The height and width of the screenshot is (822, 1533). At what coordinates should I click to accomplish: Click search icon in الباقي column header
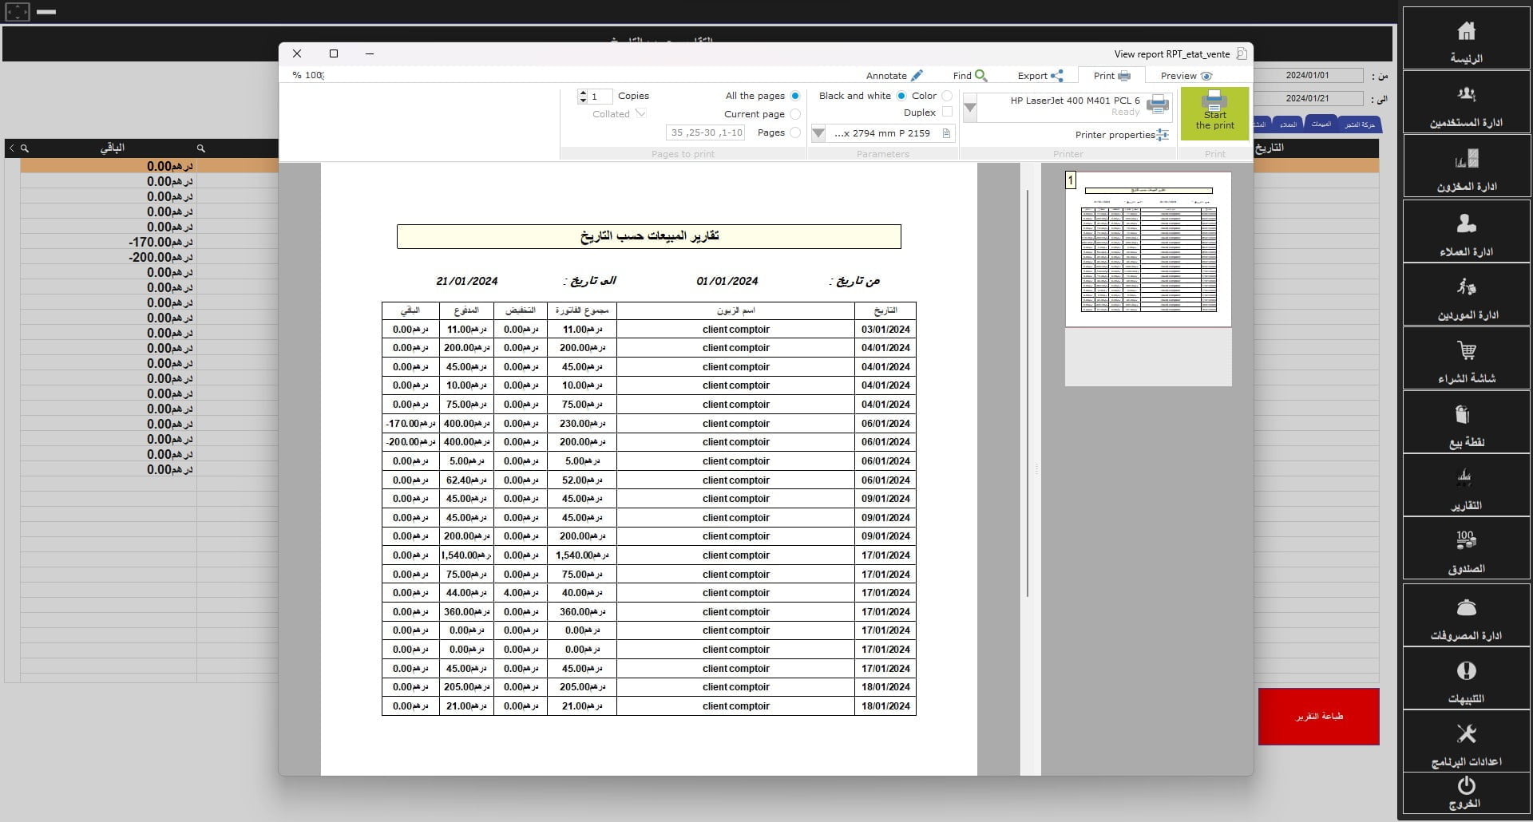[201, 148]
